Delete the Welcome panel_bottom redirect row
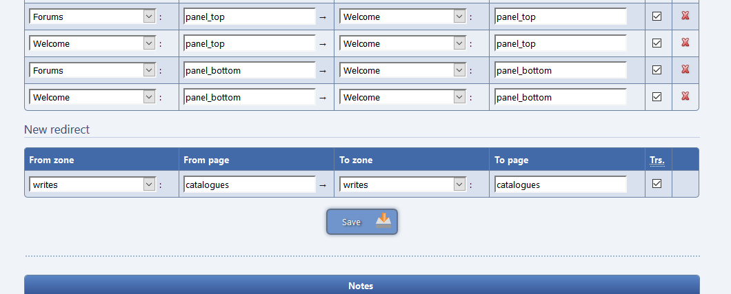The height and width of the screenshot is (294, 731). click(685, 96)
